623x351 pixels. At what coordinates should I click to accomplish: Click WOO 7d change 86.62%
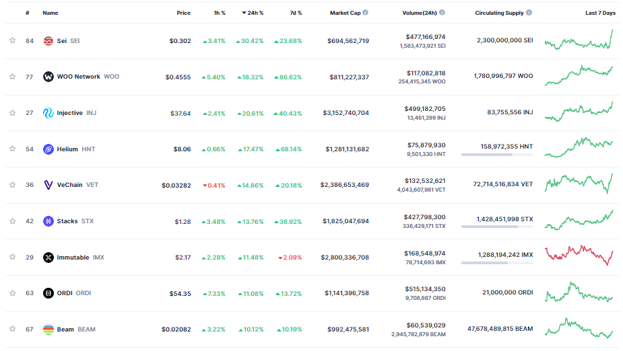[288, 77]
